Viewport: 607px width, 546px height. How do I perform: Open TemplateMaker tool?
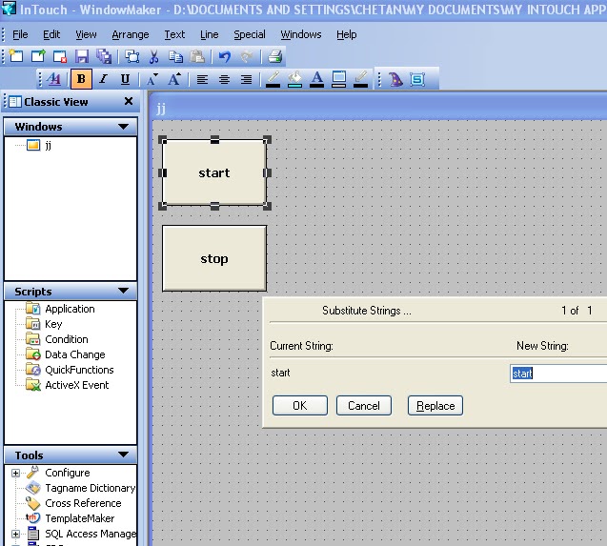click(x=71, y=518)
